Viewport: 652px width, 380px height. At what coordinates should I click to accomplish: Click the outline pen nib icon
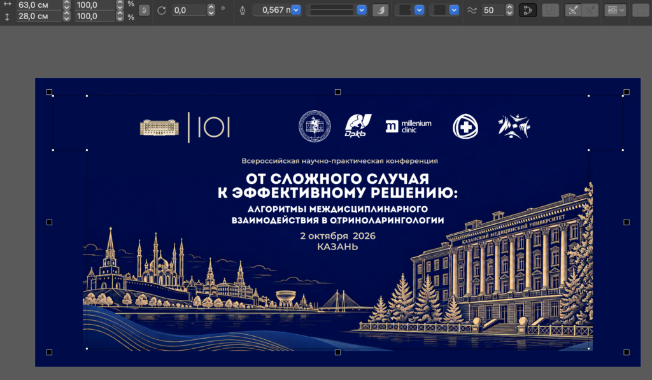[x=243, y=10]
